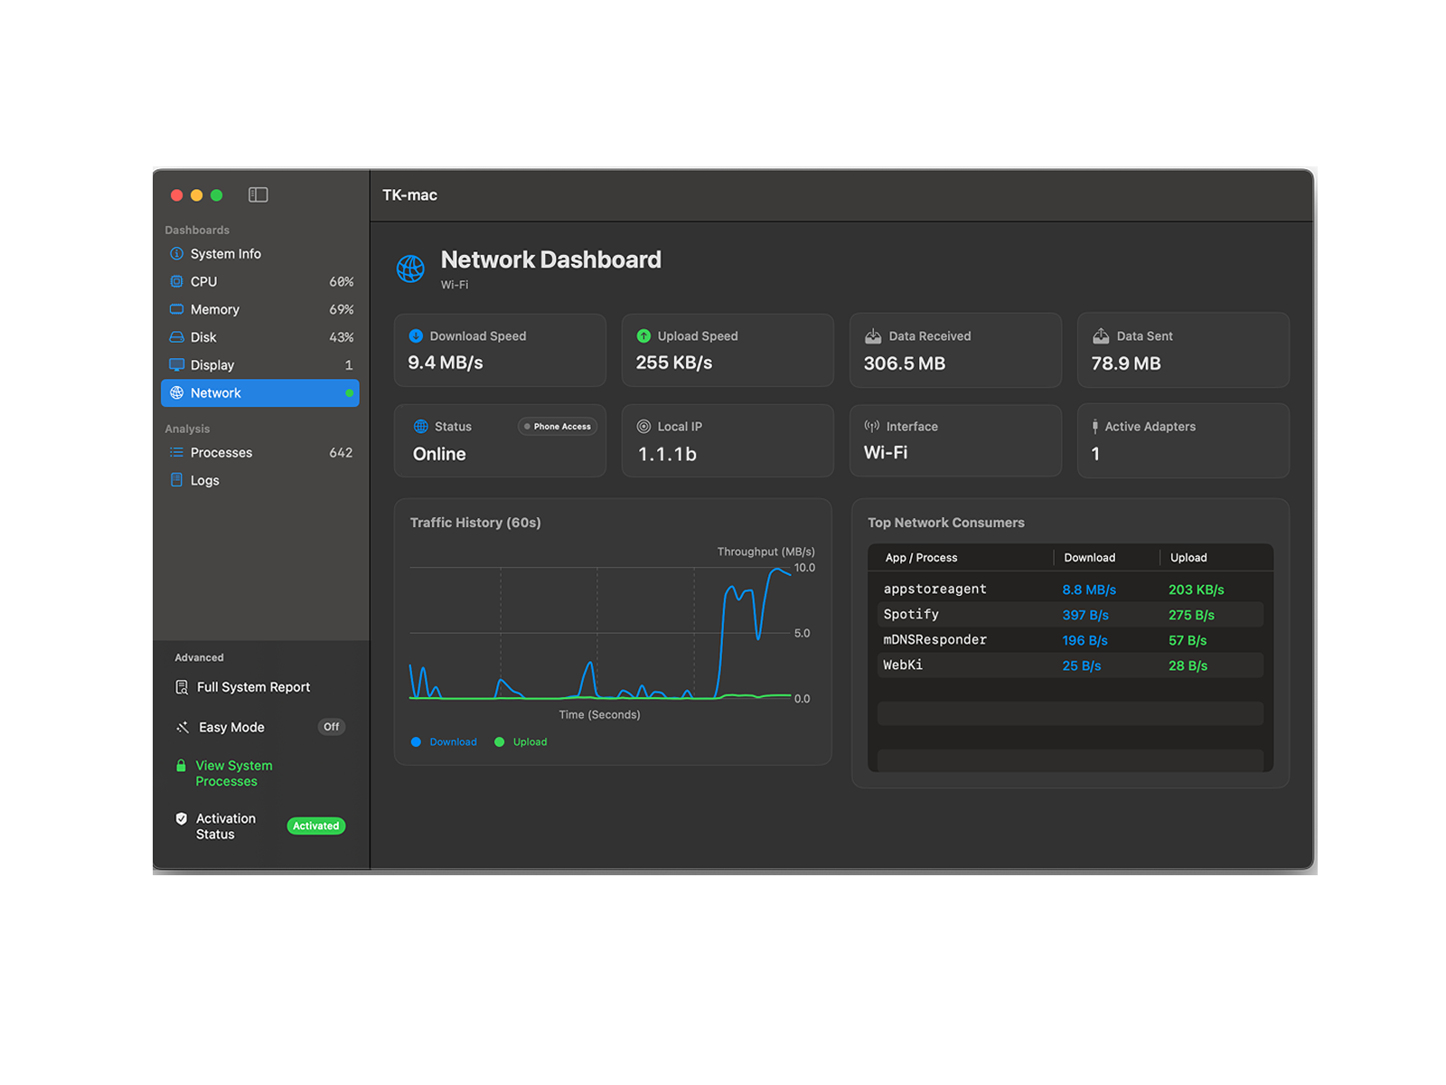Click the 1.1.1b Local IP value
Image resolution: width=1446 pixels, height=1085 pixels.
click(x=667, y=454)
